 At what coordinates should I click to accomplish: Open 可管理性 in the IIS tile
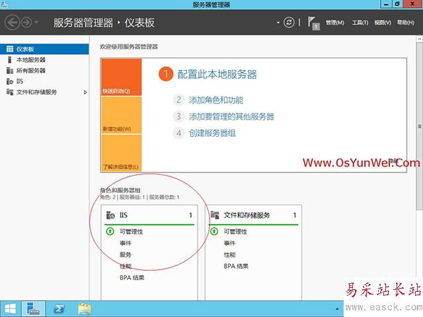(x=132, y=232)
